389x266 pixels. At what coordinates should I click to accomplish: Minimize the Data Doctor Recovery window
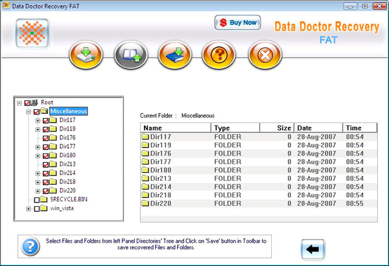350,6
